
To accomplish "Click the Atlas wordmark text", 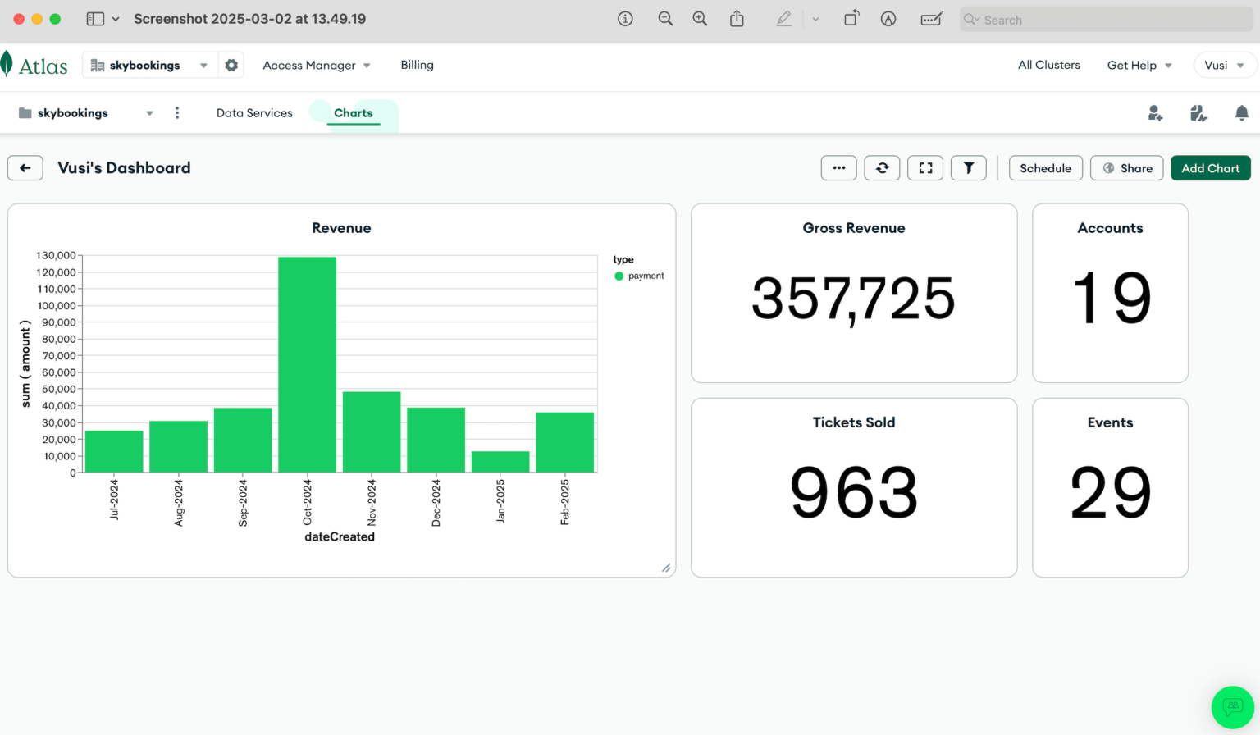I will 43,66.
